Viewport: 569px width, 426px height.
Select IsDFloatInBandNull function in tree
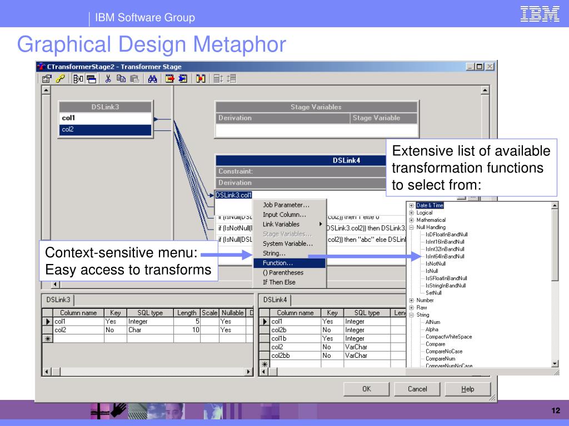point(446,235)
